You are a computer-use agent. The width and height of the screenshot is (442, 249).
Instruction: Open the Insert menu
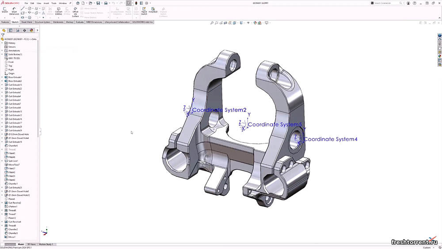(45, 3)
